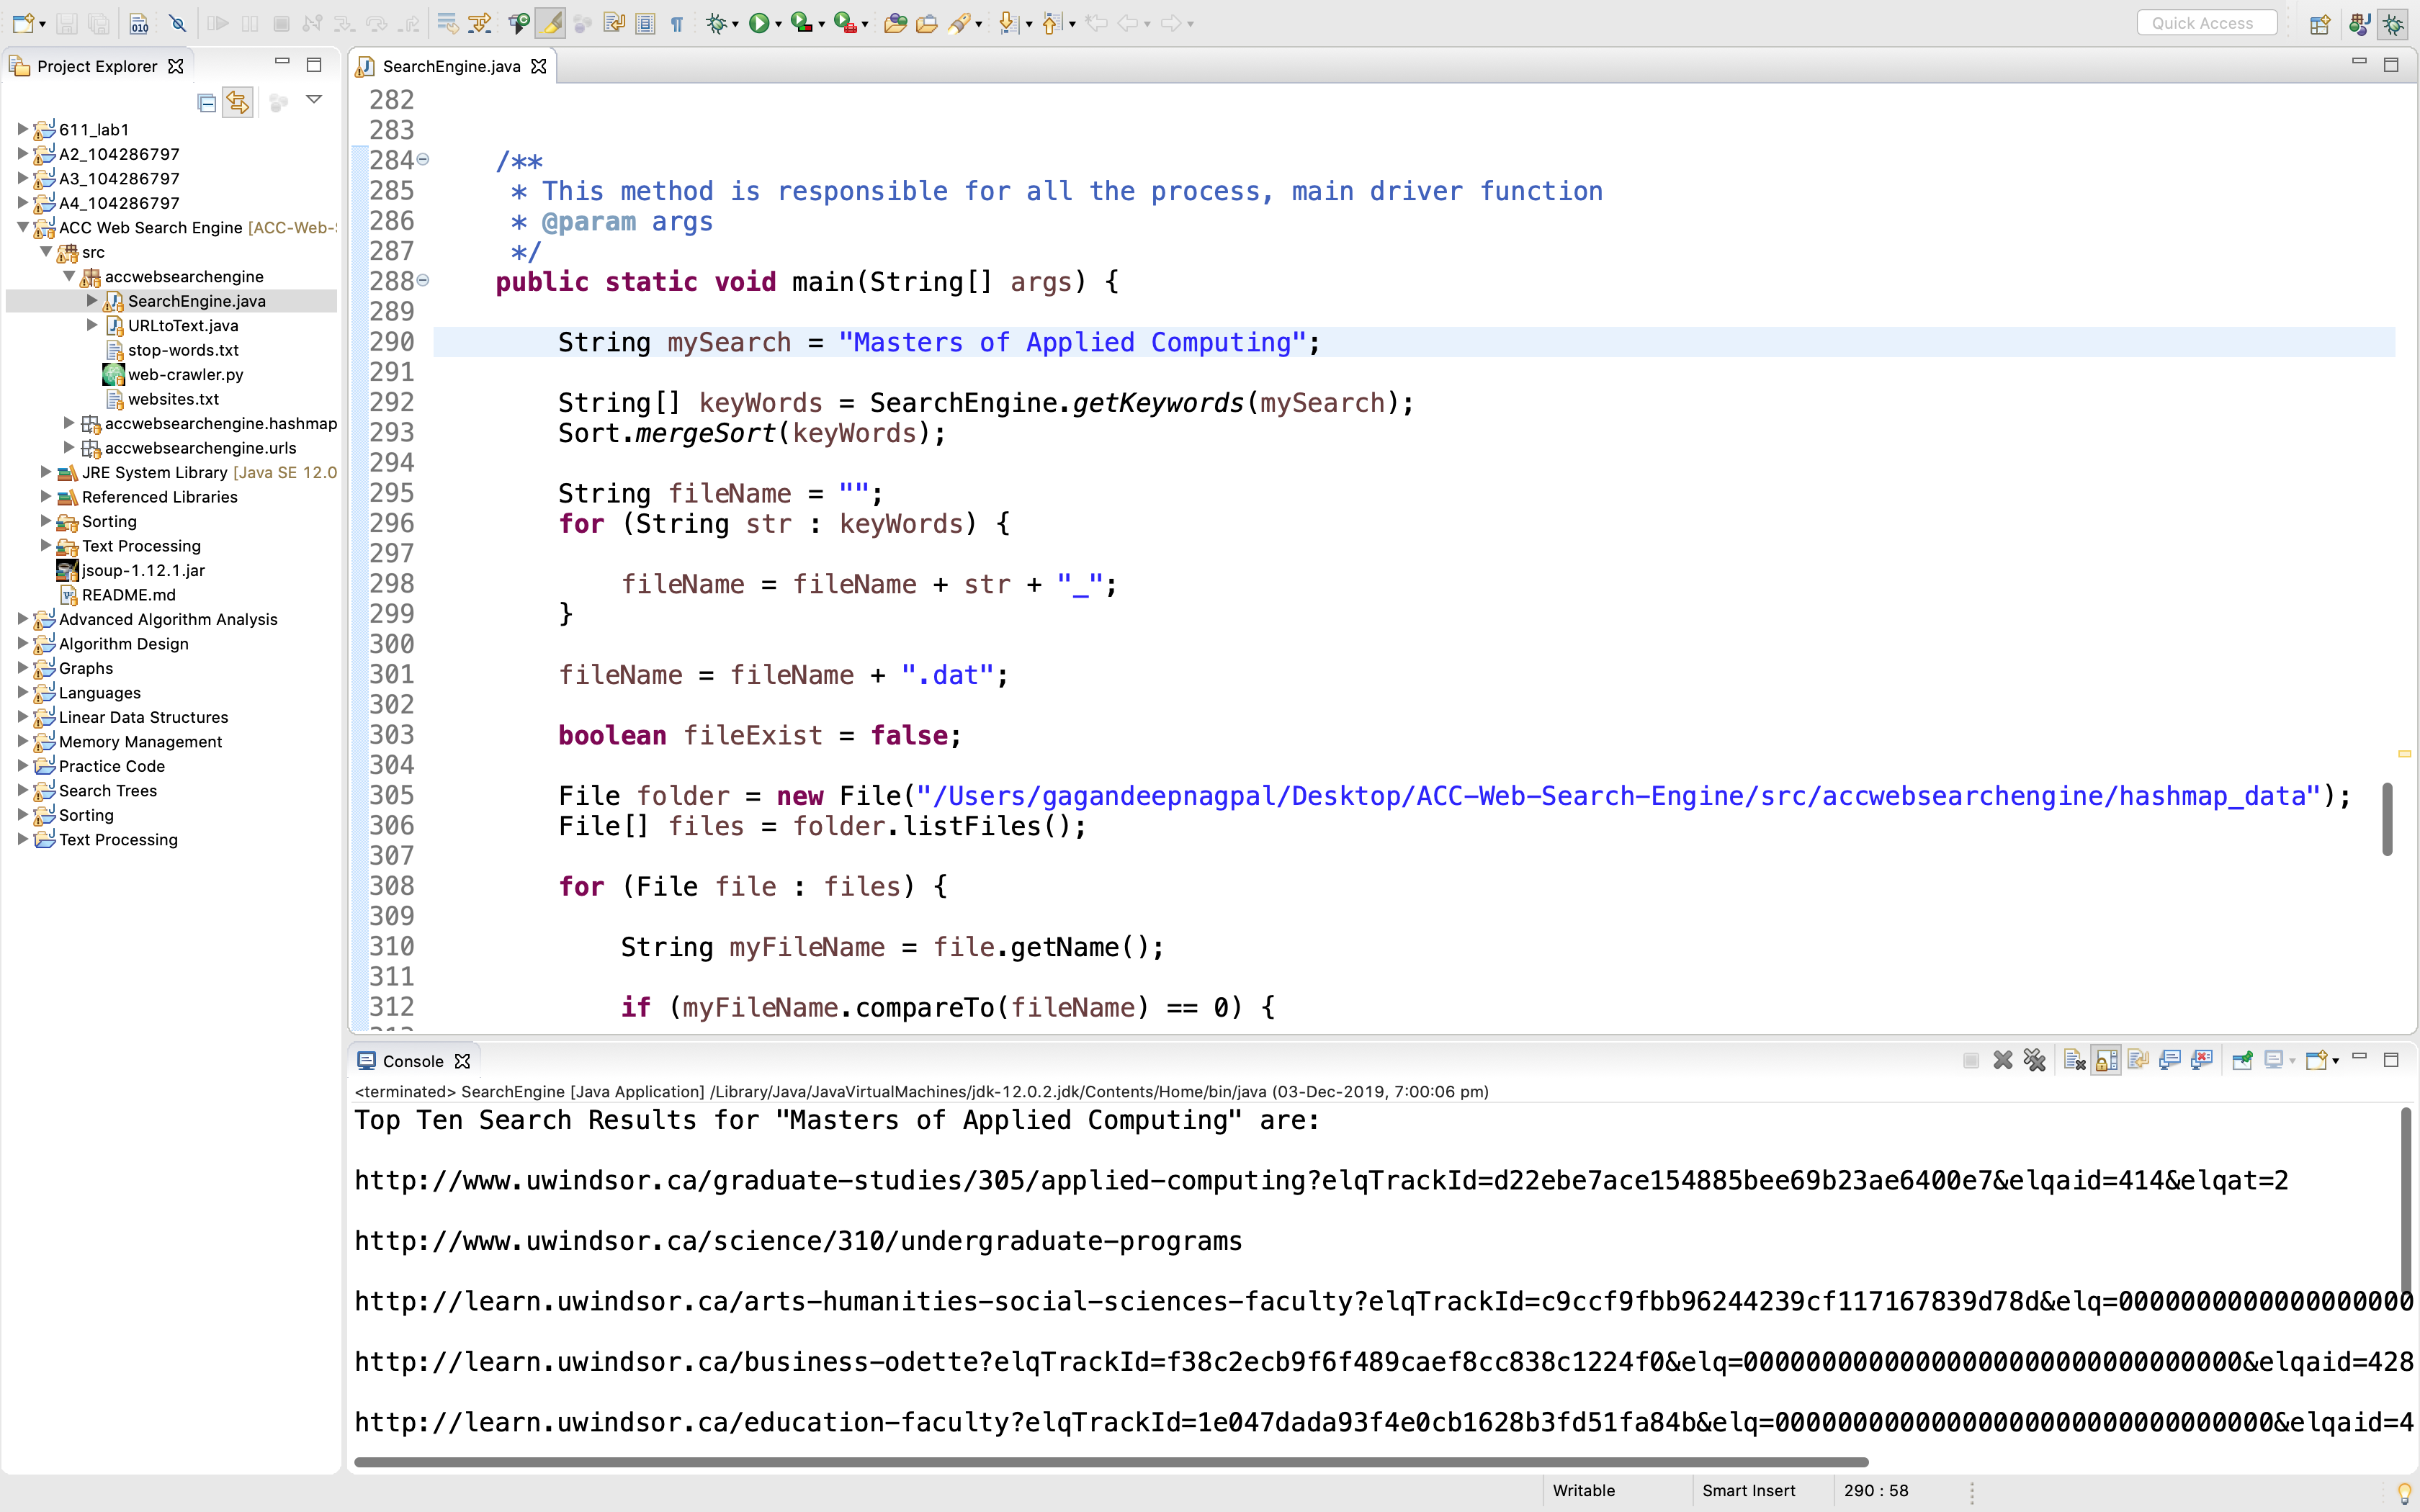Toggle Show Console on standard error button
The width and height of the screenshot is (2420, 1512).
pyautogui.click(x=2201, y=1060)
